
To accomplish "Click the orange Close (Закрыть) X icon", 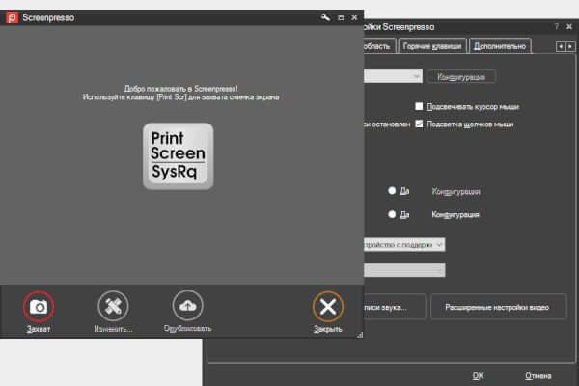I will pos(328,306).
